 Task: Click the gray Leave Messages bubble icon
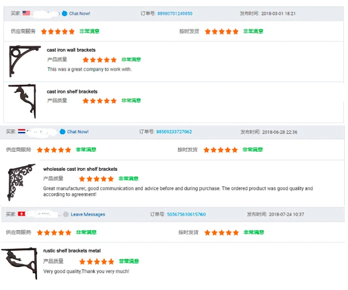coord(66,214)
